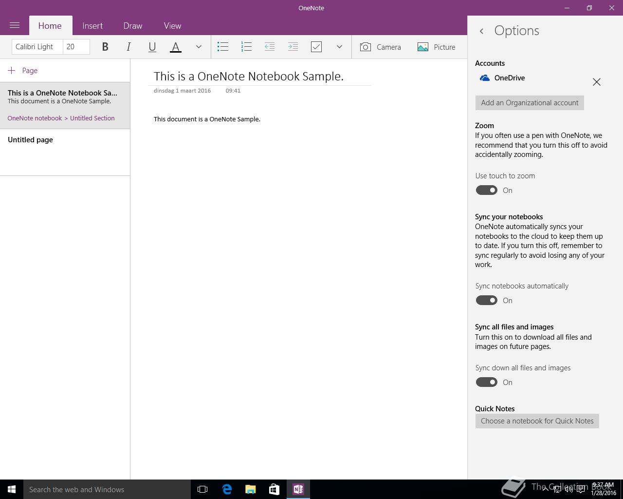Open the Windows Store from taskbar
Viewport: 623px width, 499px height.
point(275,489)
